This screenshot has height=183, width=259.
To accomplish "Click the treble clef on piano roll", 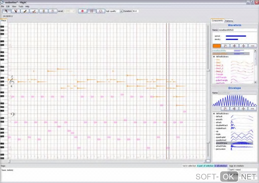I will (x=12, y=81).
